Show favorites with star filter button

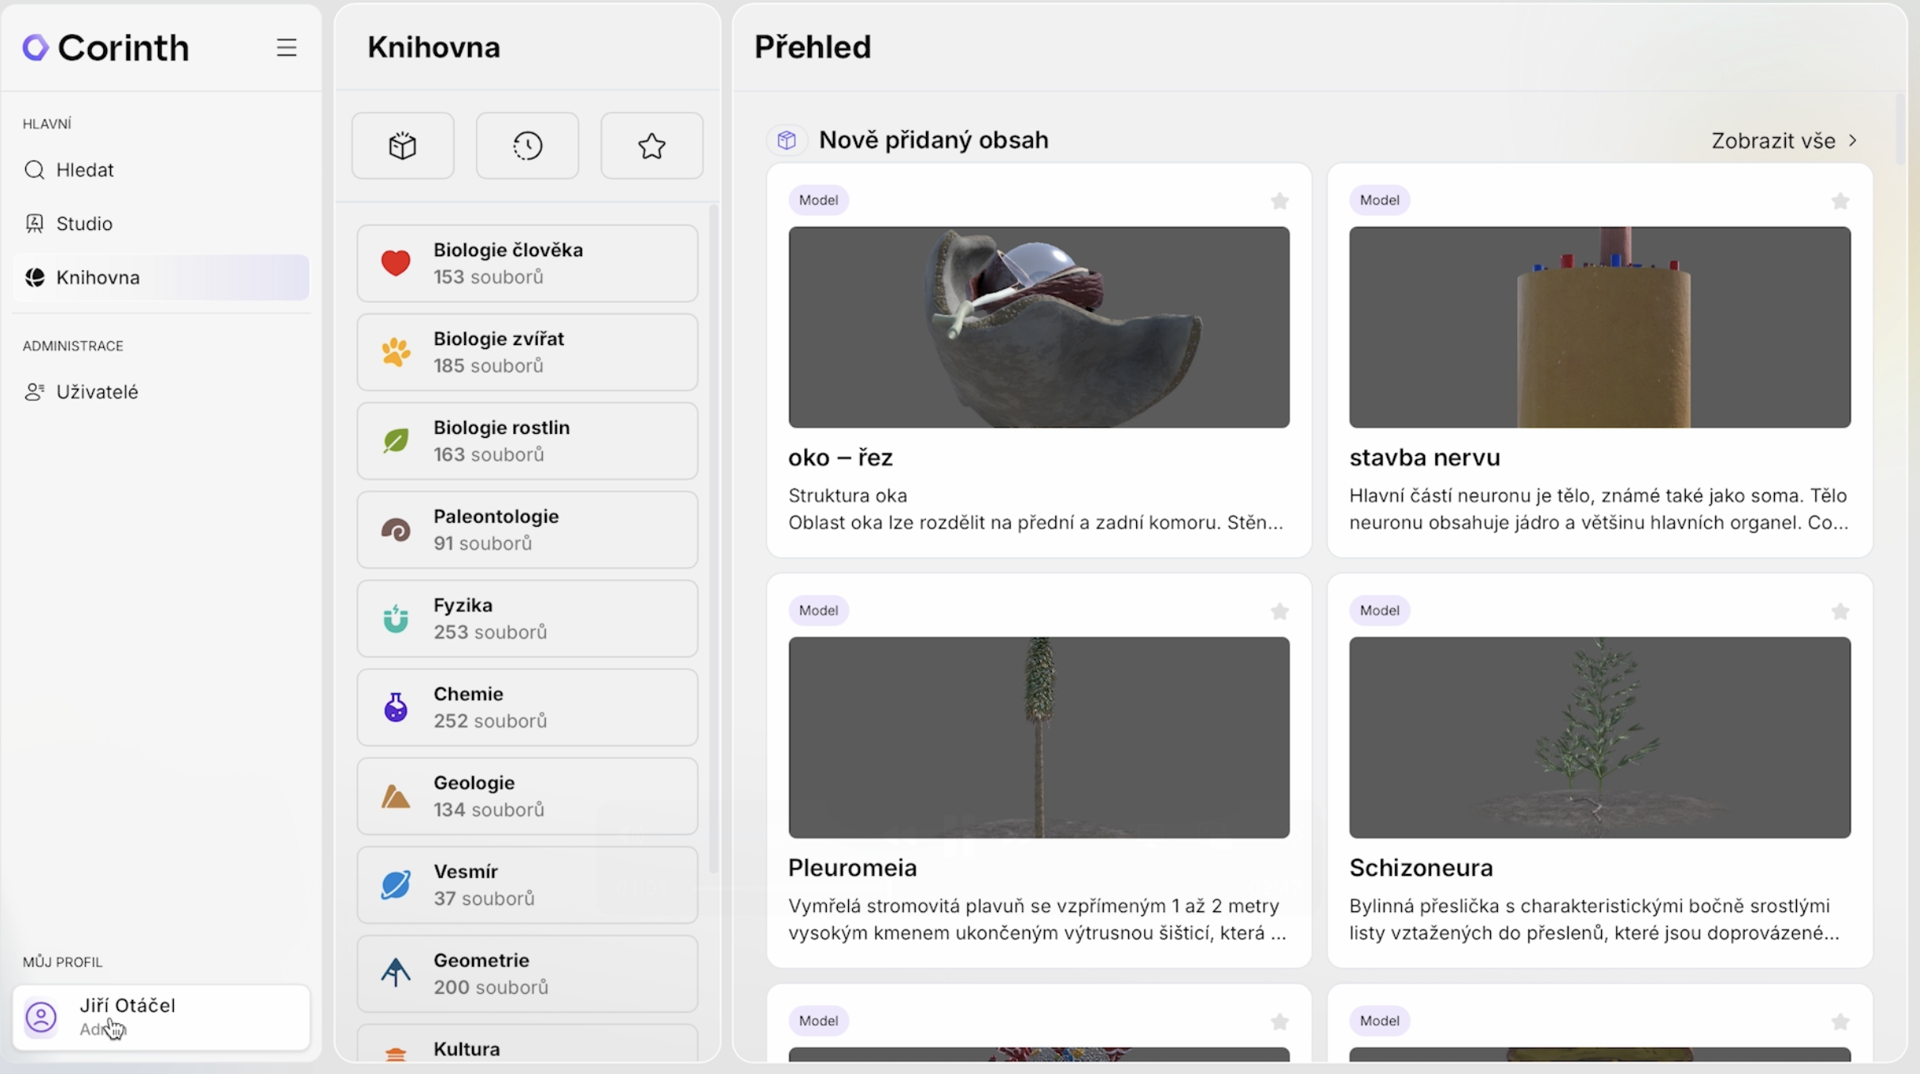point(651,146)
